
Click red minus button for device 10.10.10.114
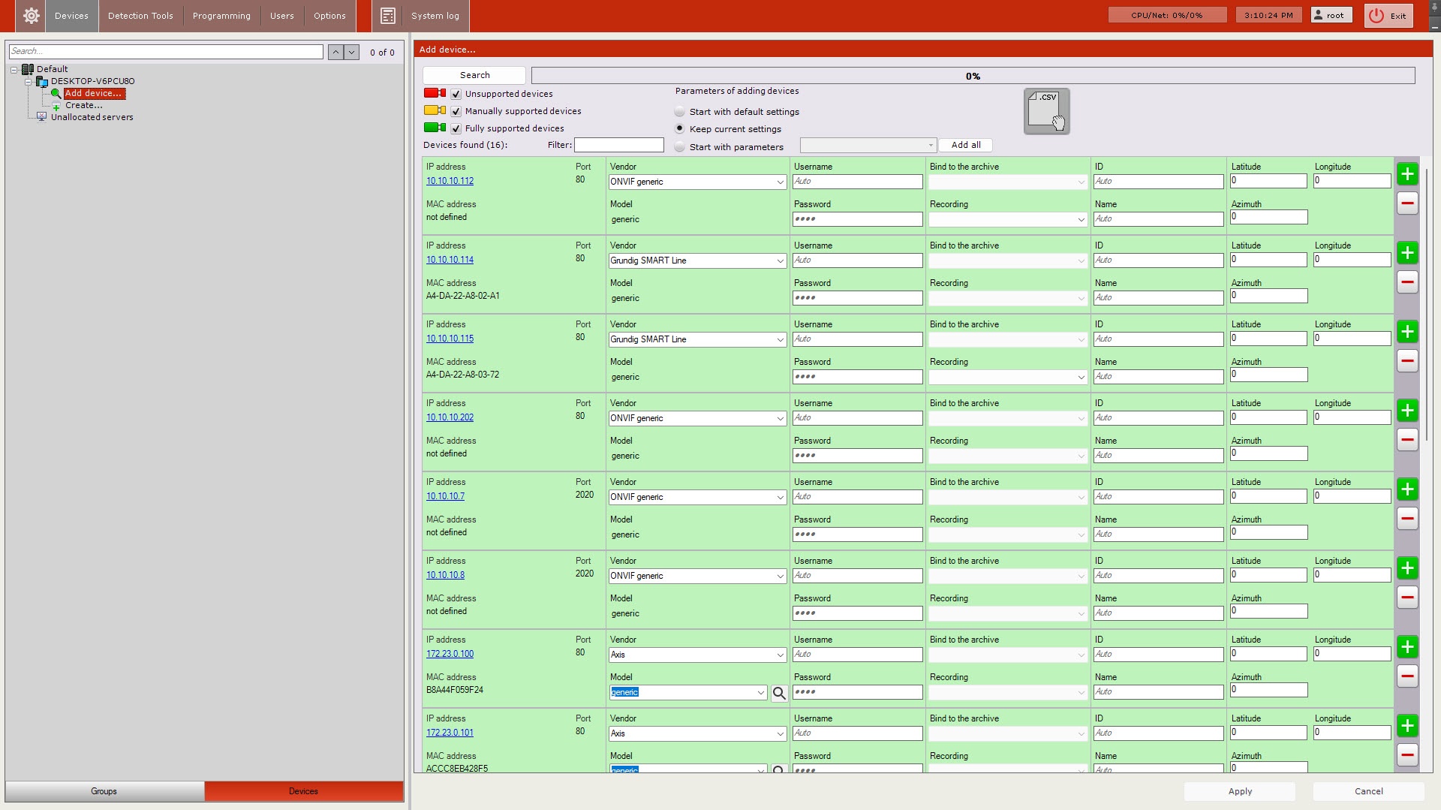1407,282
